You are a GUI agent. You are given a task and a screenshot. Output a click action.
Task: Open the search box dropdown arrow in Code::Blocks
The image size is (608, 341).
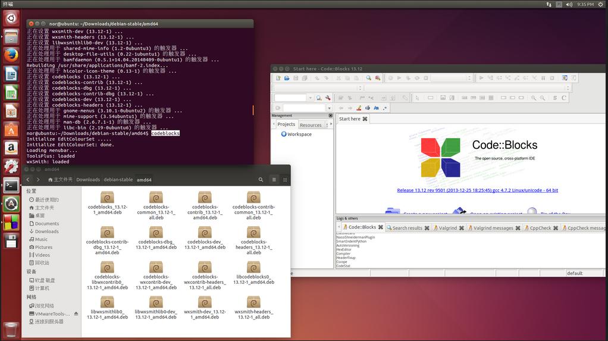pos(310,98)
